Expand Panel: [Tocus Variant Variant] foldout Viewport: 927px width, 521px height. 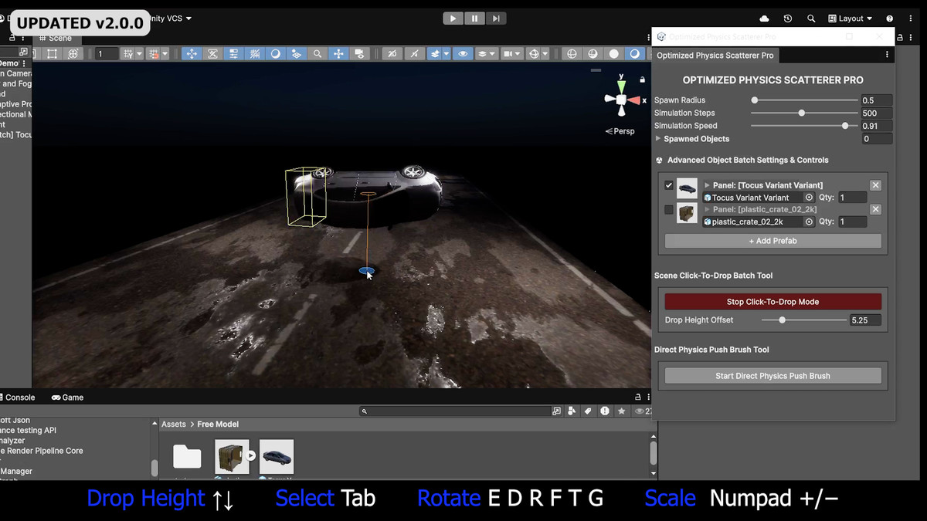pyautogui.click(x=707, y=185)
